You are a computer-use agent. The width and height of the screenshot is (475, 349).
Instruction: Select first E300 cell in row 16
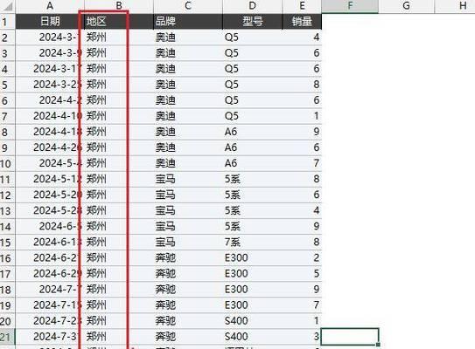pyautogui.click(x=252, y=257)
